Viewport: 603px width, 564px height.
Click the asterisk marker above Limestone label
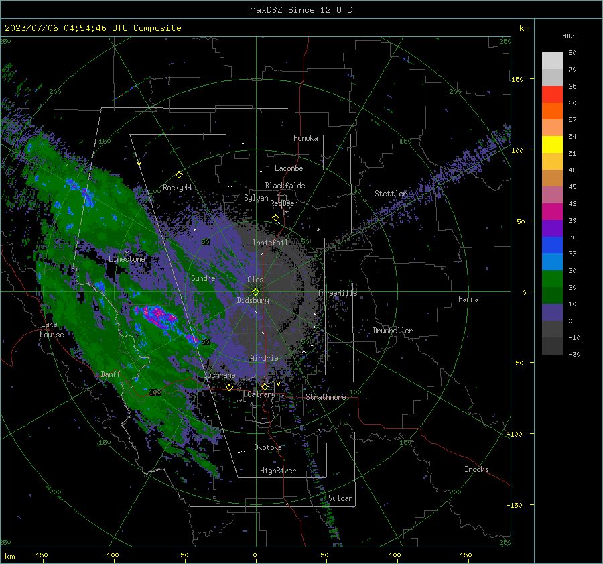point(127,253)
